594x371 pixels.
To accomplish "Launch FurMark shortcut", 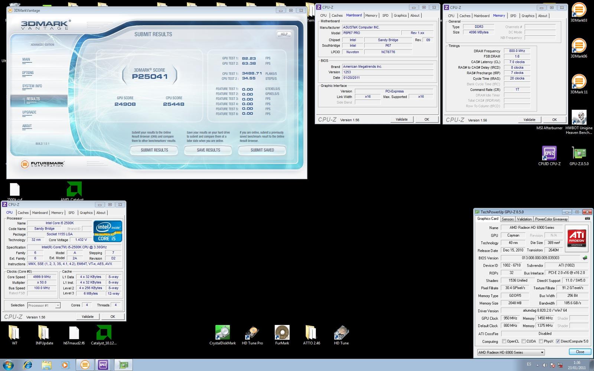I will [282, 335].
